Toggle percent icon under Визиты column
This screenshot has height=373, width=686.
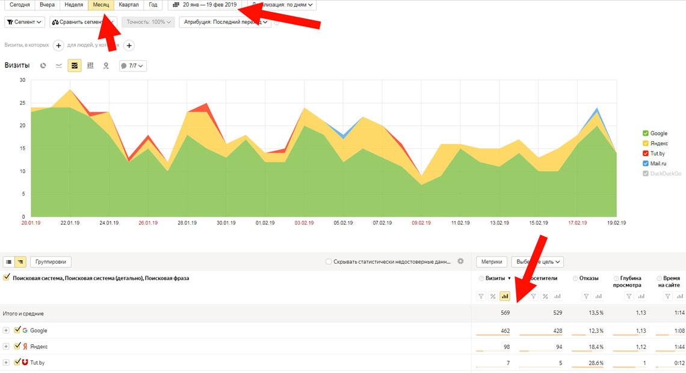(493, 296)
